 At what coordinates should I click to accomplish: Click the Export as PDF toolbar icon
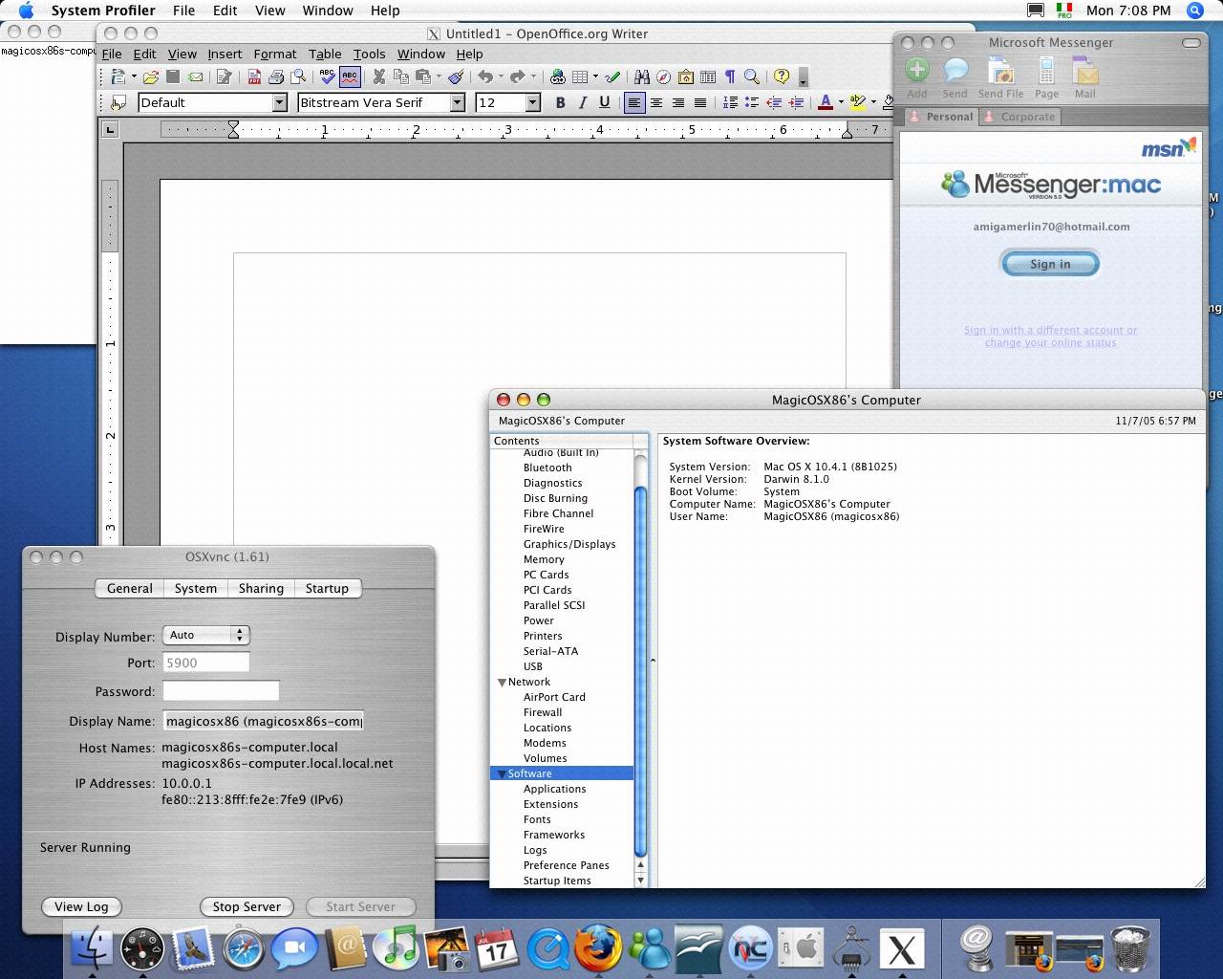[254, 76]
